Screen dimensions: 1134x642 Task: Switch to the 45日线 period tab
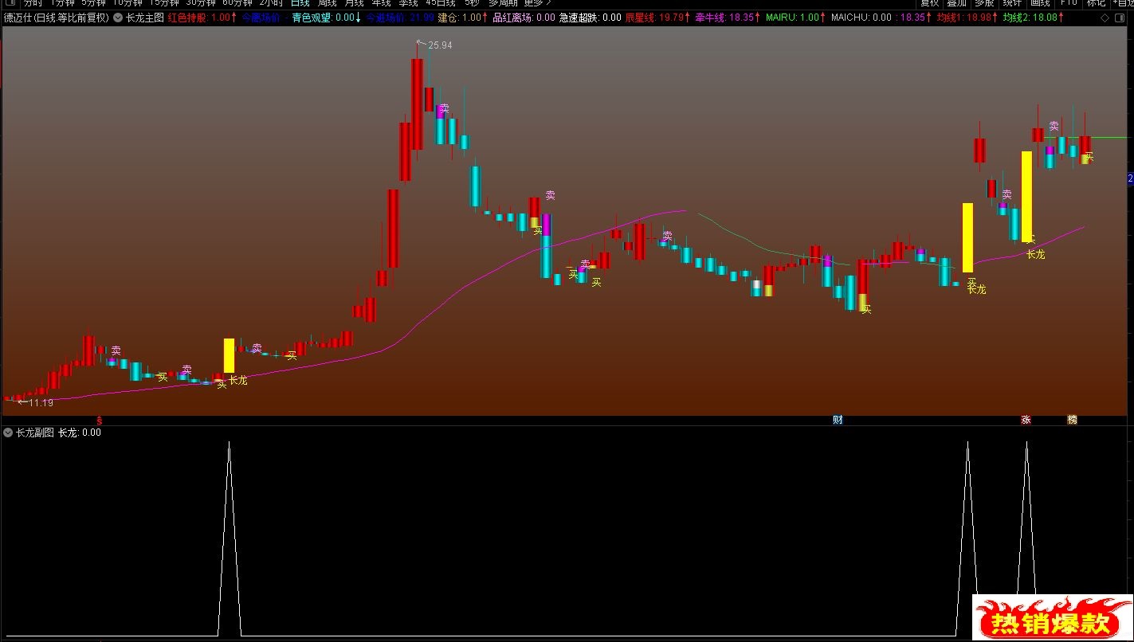coord(441,3)
